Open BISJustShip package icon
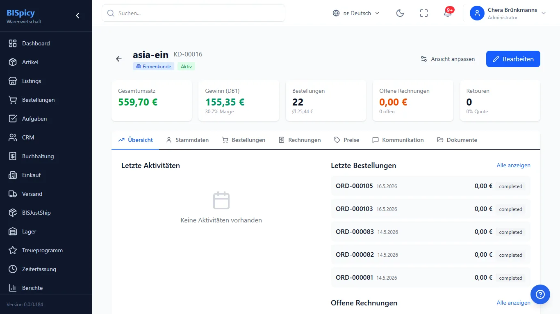 pyautogui.click(x=13, y=213)
